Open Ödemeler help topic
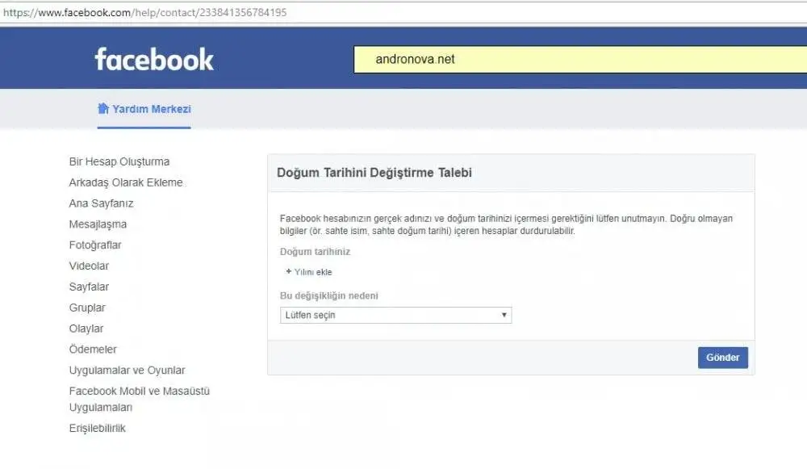Image resolution: width=807 pixels, height=469 pixels. coord(93,349)
